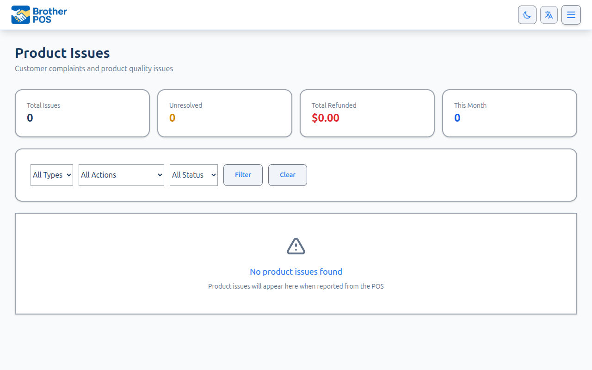Open the language translation switcher

pyautogui.click(x=549, y=15)
